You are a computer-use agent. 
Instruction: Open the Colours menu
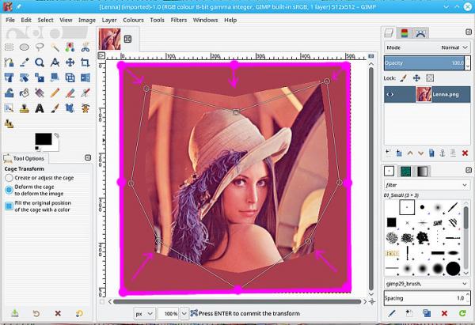[x=133, y=20]
